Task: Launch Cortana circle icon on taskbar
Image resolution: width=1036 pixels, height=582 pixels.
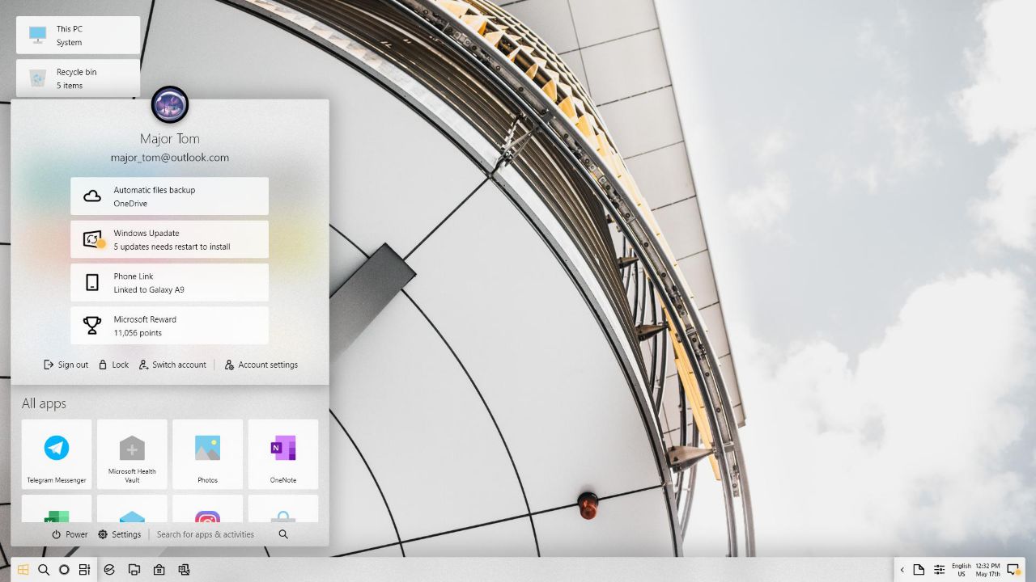Action: (x=64, y=570)
